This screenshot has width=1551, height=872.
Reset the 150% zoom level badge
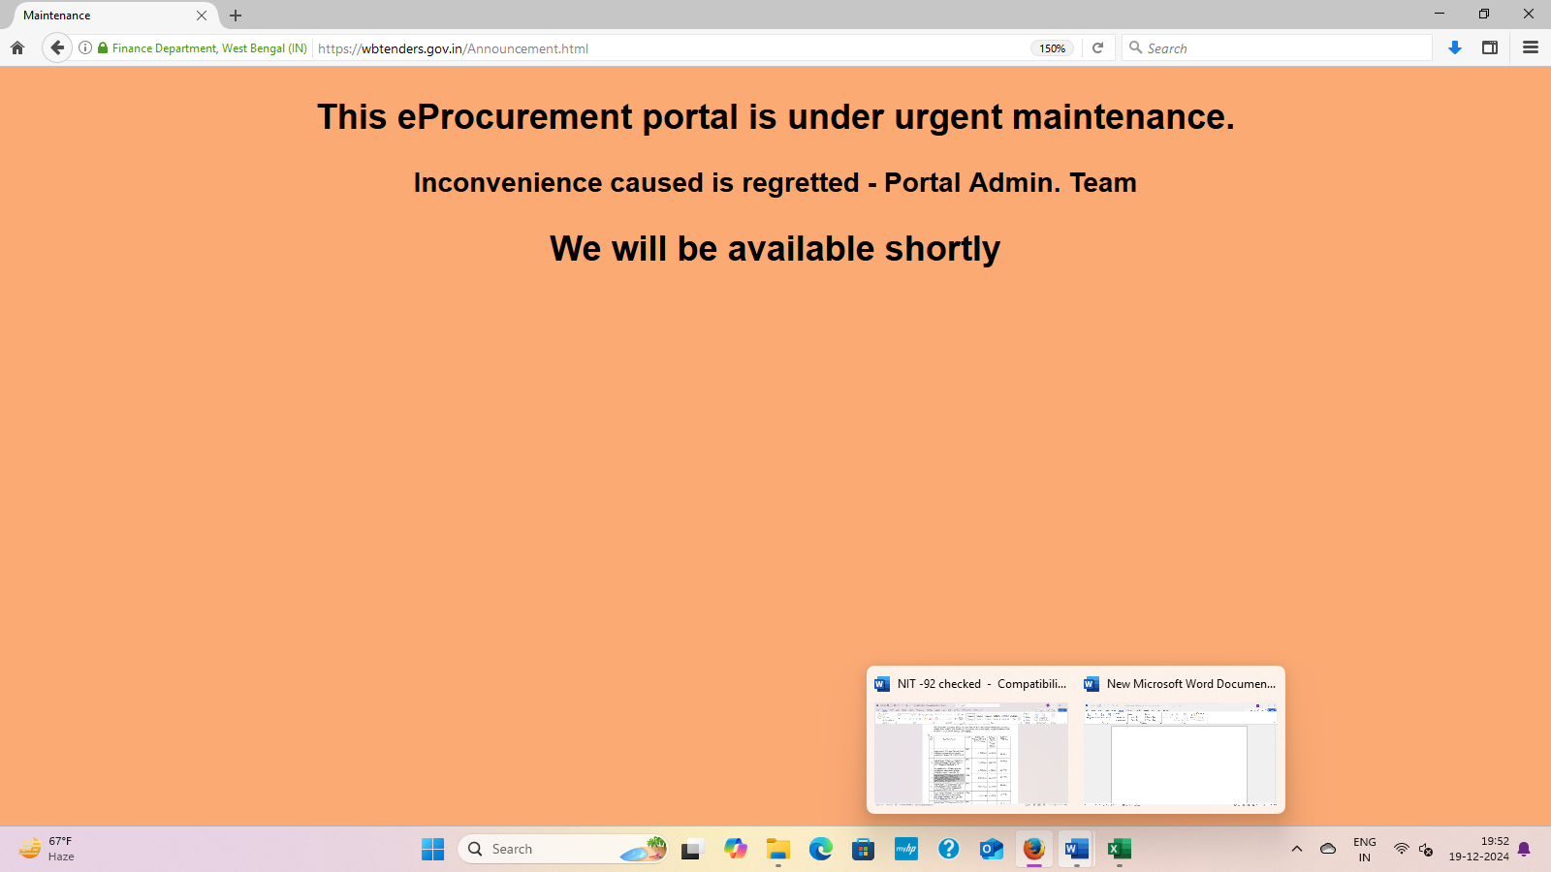(x=1052, y=48)
